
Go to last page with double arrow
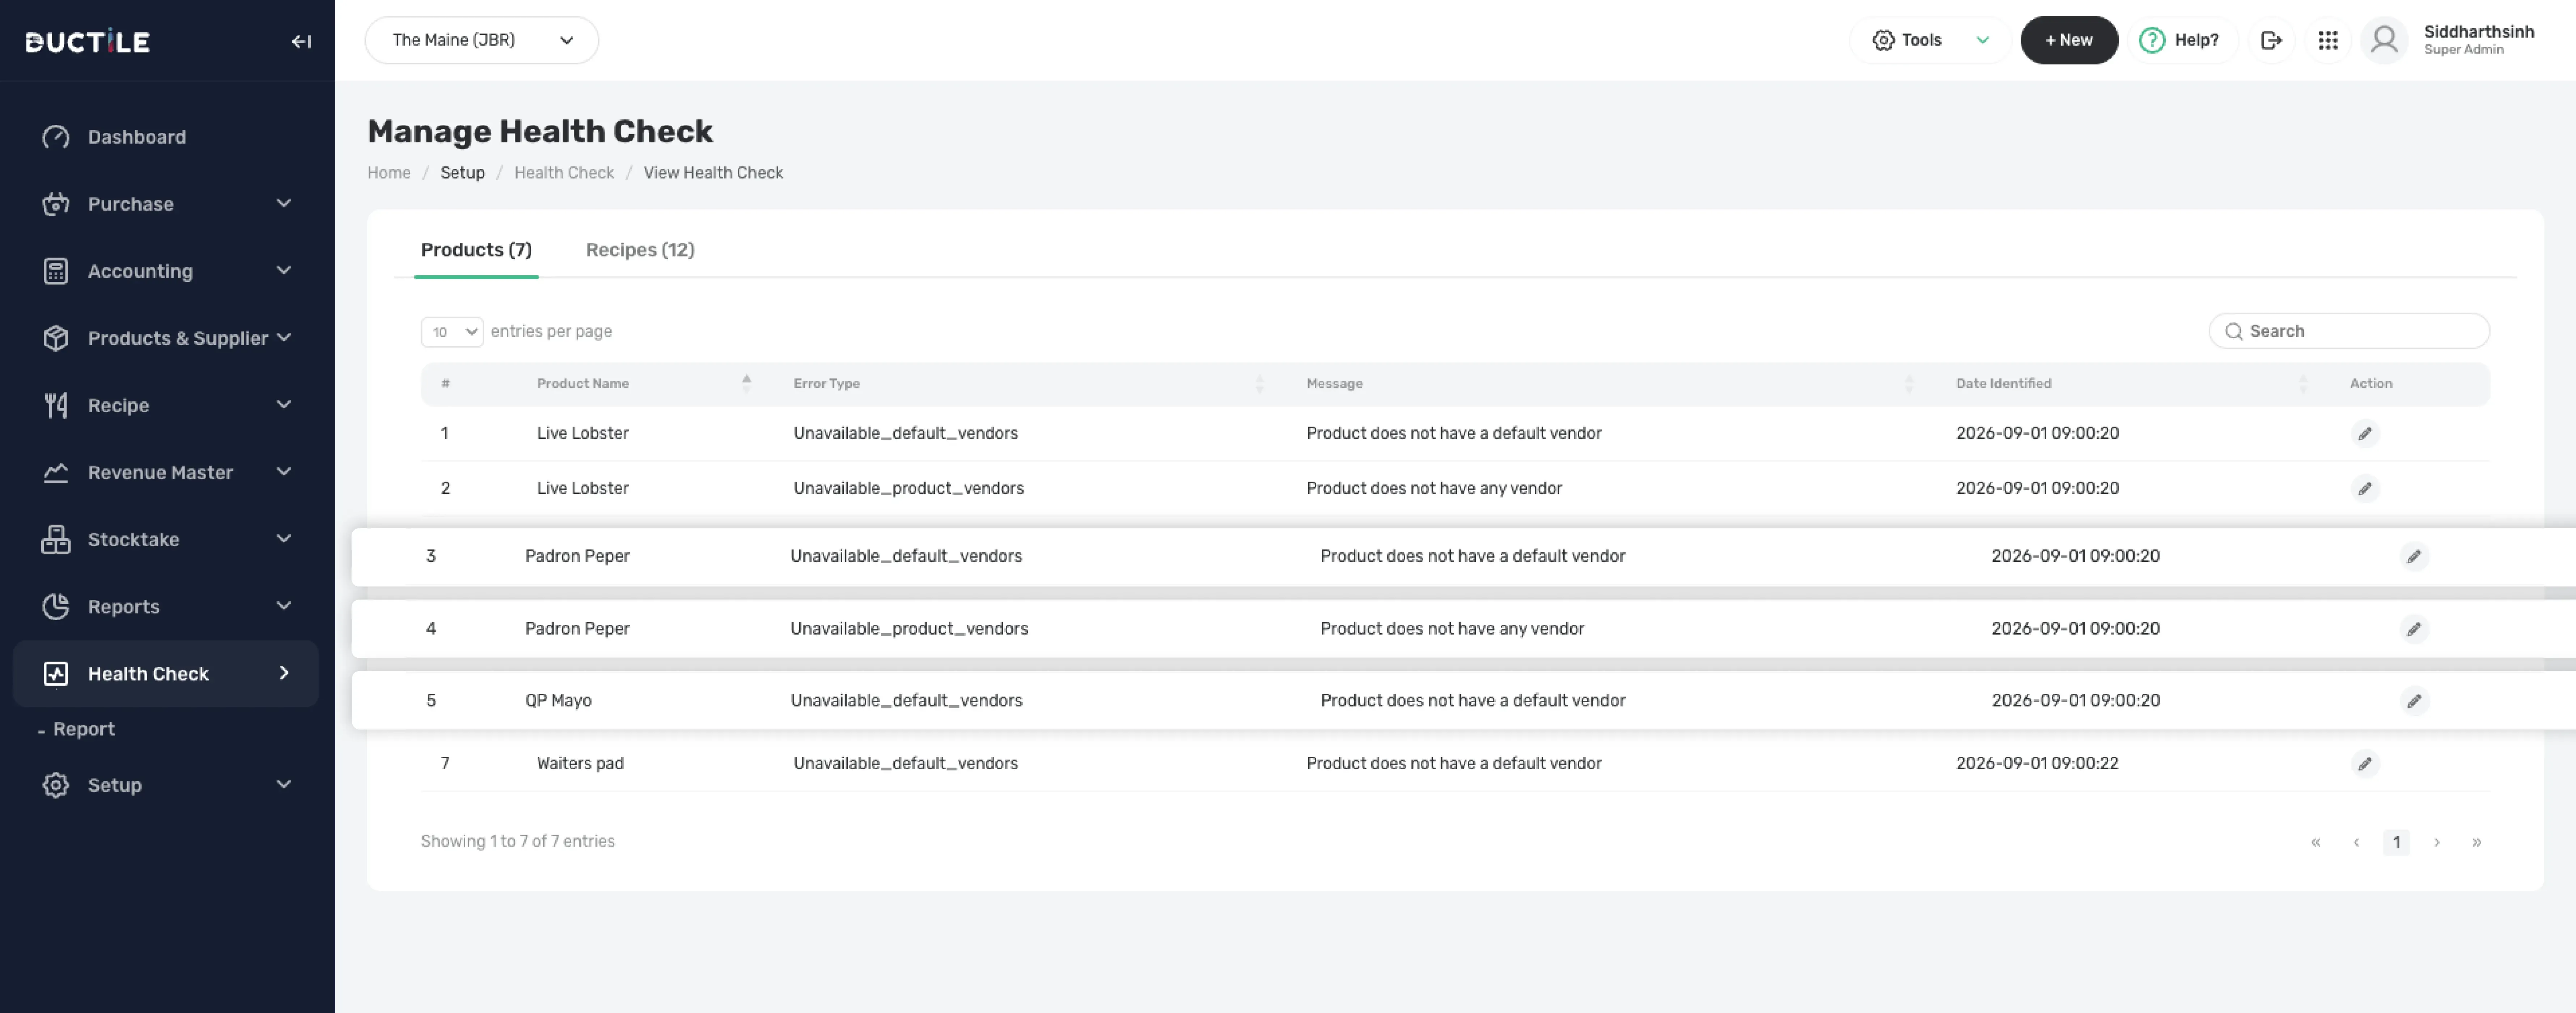[x=2477, y=843]
